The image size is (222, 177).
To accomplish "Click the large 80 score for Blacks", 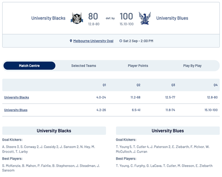I will tap(93, 16).
